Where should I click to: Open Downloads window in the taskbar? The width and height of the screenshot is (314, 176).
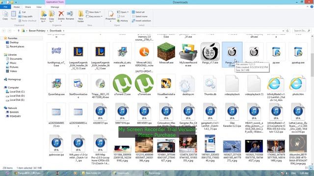coord(128,173)
